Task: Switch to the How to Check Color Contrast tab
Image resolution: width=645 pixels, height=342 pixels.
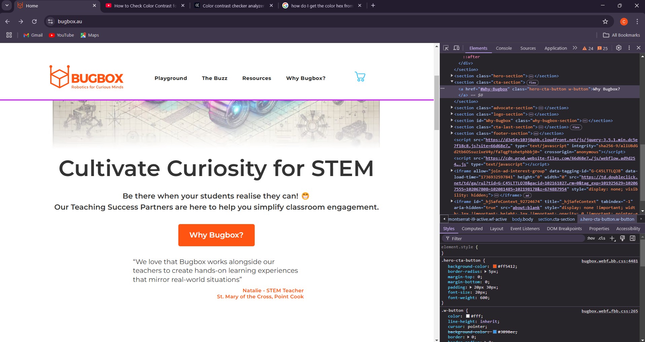Action: click(x=145, y=6)
